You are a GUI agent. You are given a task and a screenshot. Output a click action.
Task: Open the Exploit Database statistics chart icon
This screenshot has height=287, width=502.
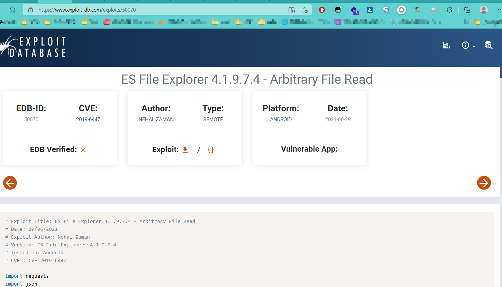(x=446, y=45)
